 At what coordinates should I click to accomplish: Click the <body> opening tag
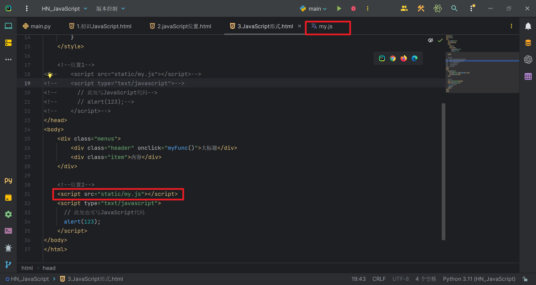click(54, 129)
